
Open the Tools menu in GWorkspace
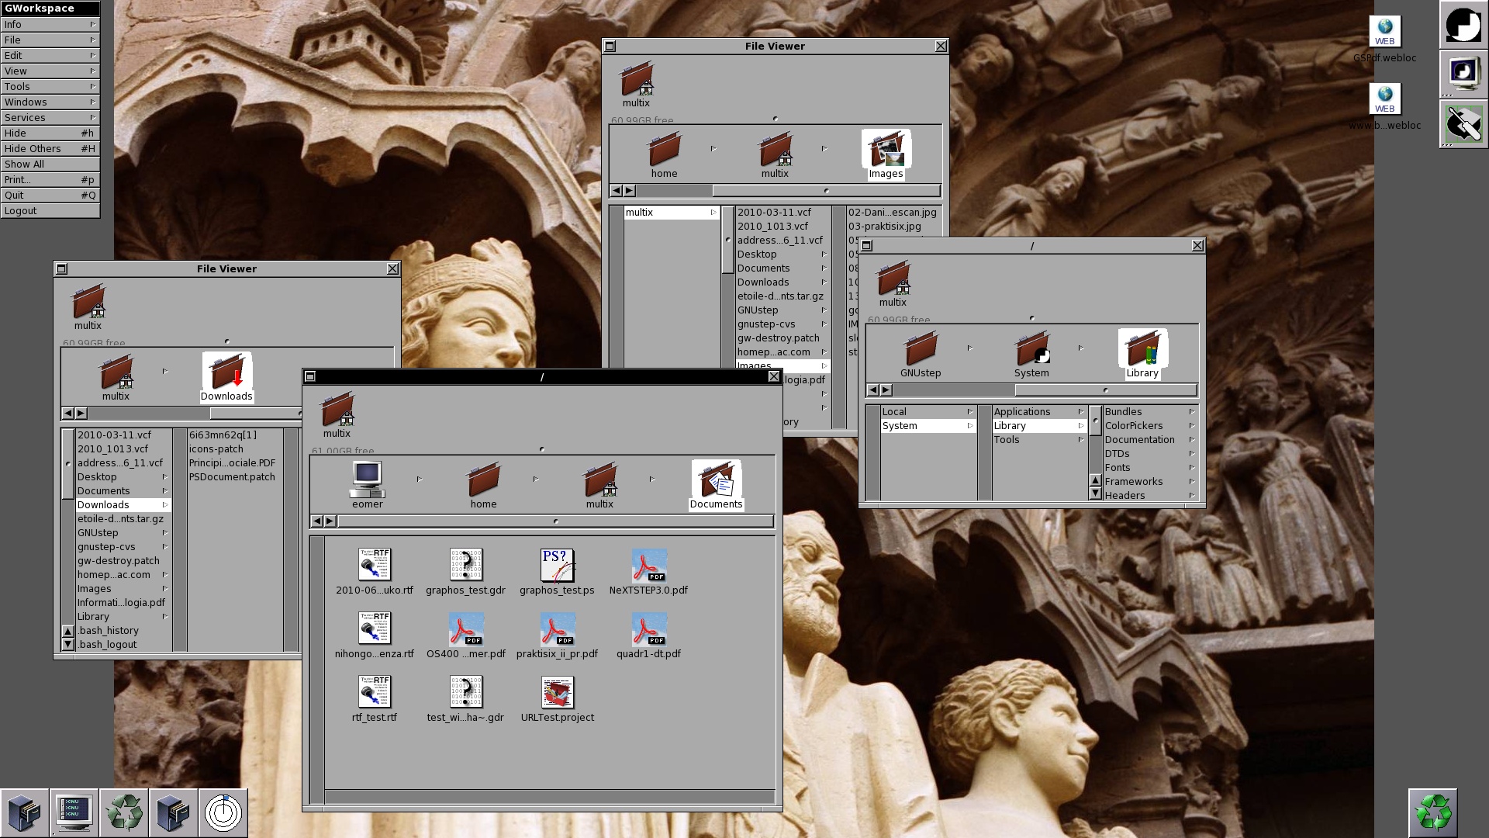(x=50, y=87)
